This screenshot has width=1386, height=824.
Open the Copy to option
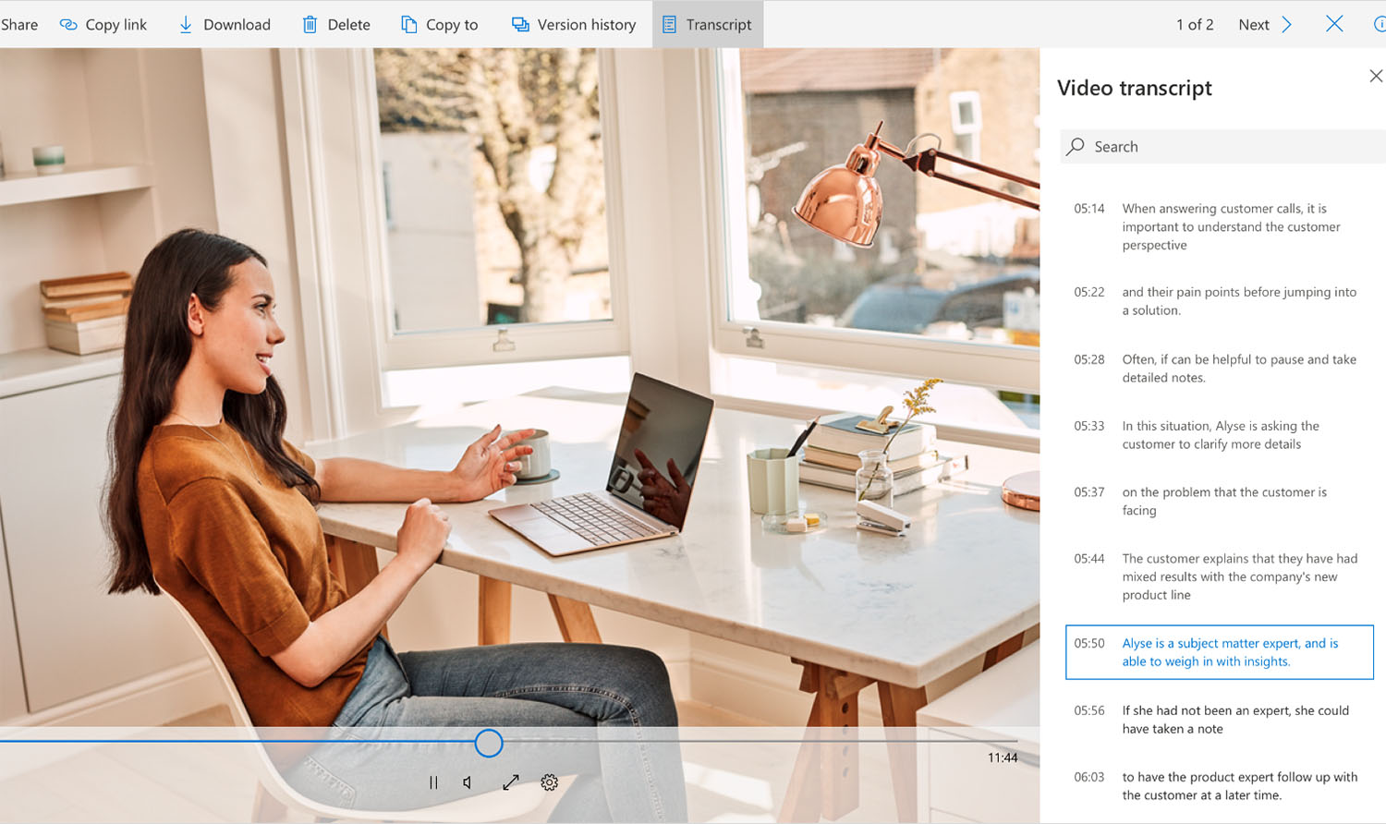tap(440, 25)
